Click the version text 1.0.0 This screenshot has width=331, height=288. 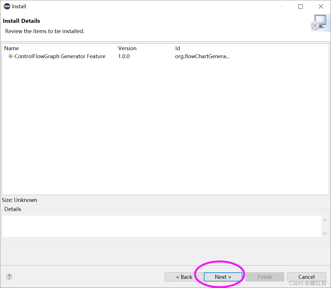click(124, 56)
